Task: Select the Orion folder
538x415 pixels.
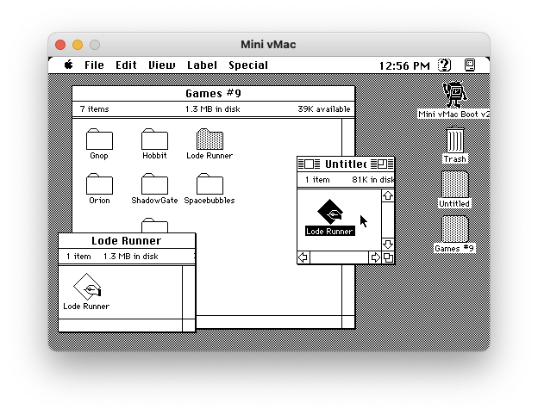Action: coord(99,183)
